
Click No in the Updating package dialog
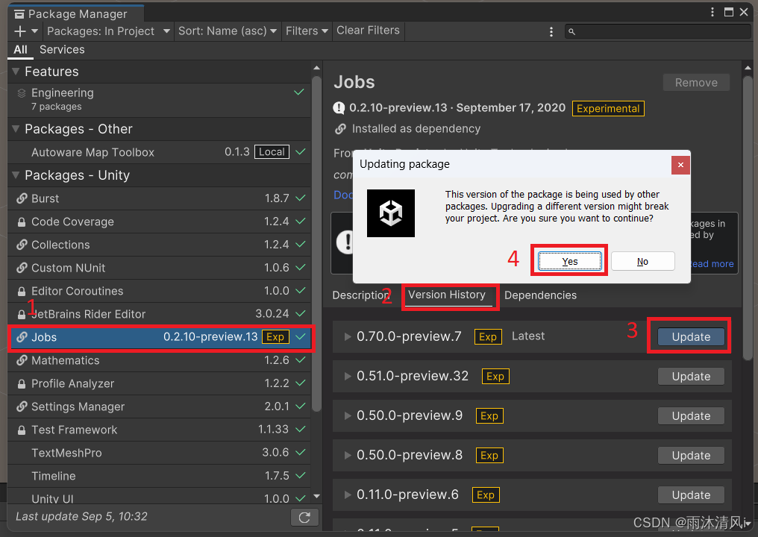tap(642, 262)
